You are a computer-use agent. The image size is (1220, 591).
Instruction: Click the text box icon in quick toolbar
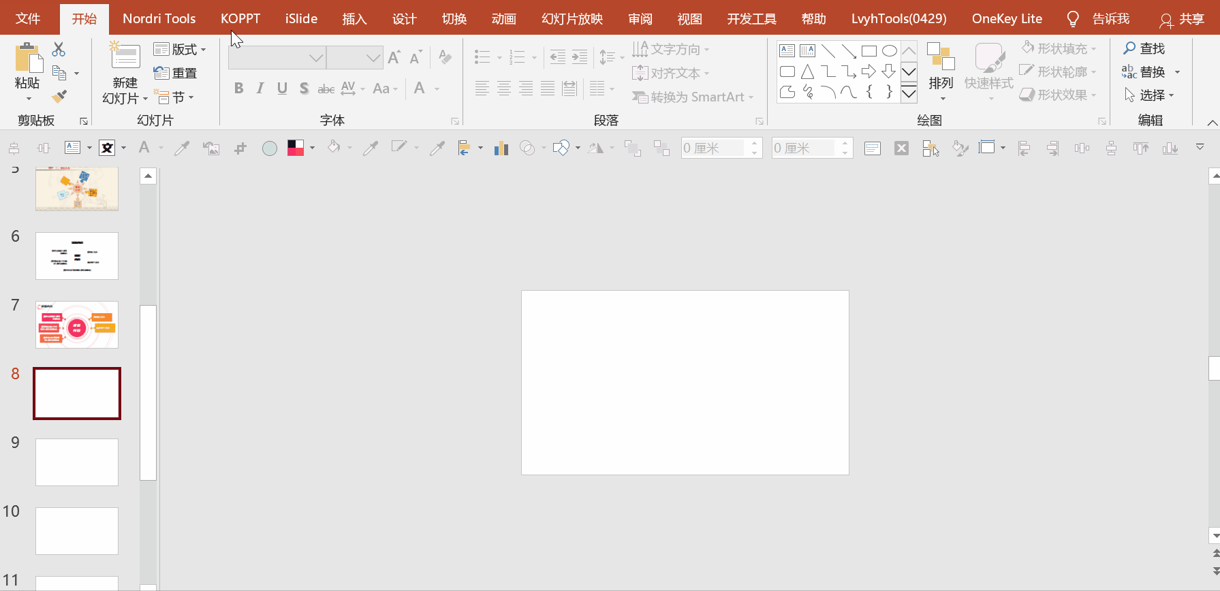(73, 148)
